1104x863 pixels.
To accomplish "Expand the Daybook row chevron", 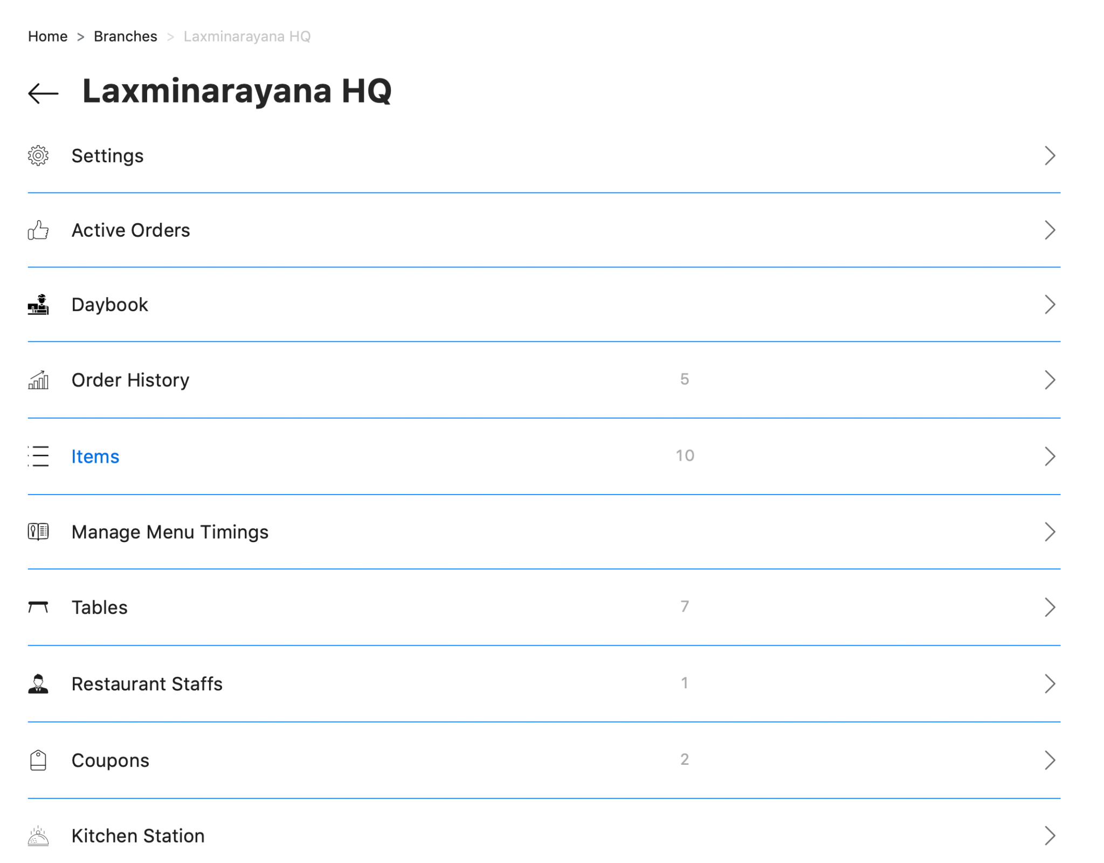I will (1049, 305).
